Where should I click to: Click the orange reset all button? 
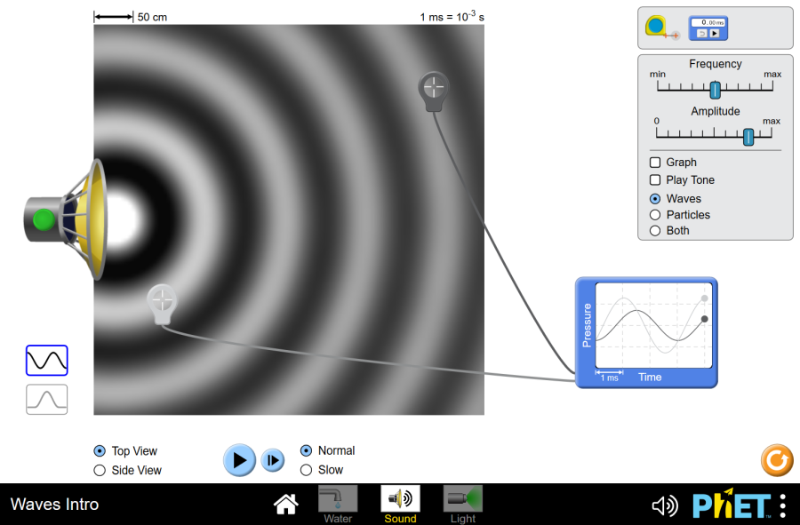coord(776,460)
